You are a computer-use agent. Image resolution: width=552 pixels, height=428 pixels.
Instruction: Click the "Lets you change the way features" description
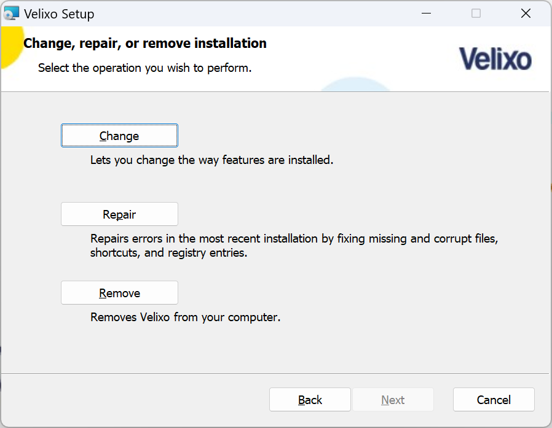(211, 160)
